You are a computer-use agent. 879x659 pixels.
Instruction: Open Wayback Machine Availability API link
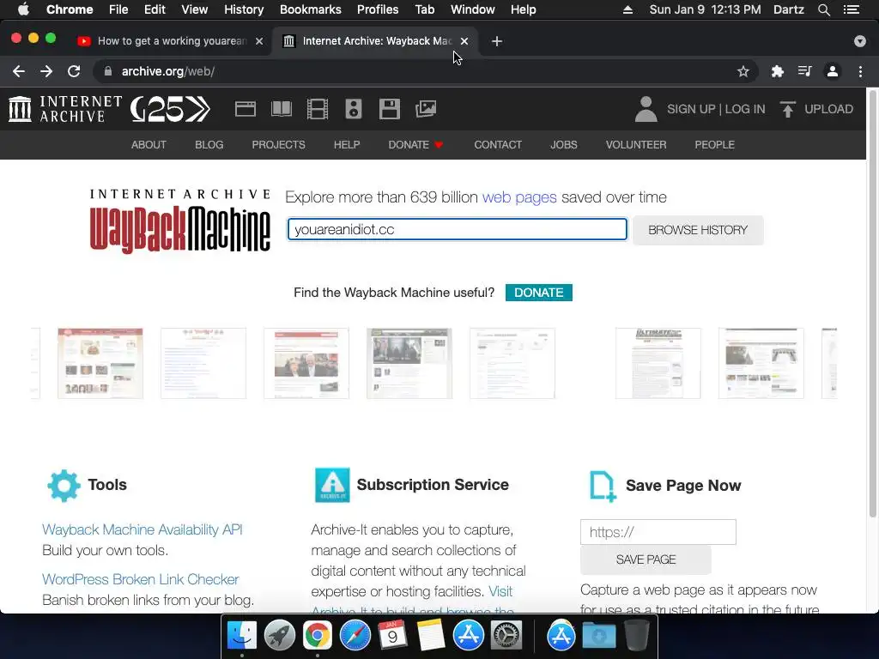point(142,529)
